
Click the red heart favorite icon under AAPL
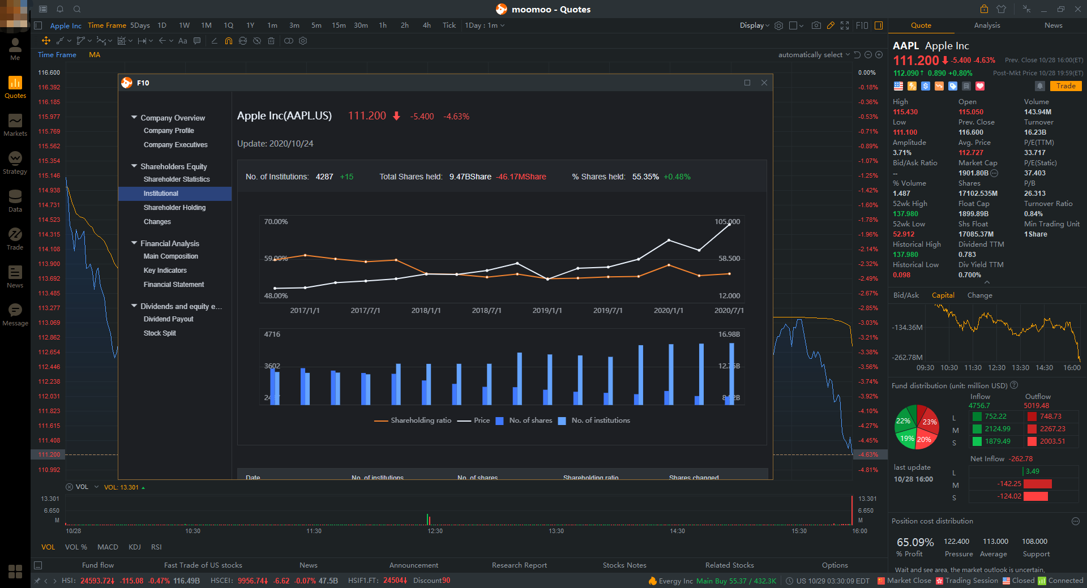coord(980,86)
